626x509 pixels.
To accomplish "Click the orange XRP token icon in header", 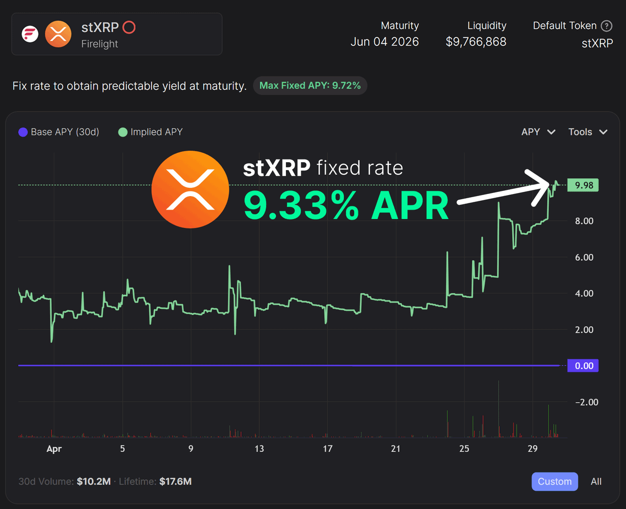I will [58, 34].
